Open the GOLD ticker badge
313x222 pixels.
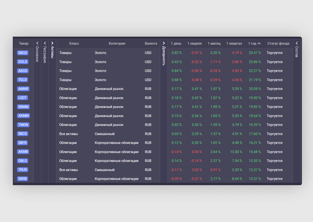pyautogui.click(x=23, y=62)
